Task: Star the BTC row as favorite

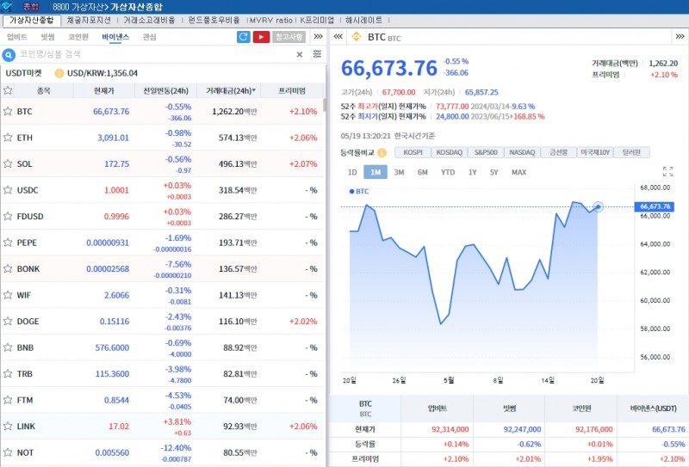Action: pyautogui.click(x=8, y=111)
